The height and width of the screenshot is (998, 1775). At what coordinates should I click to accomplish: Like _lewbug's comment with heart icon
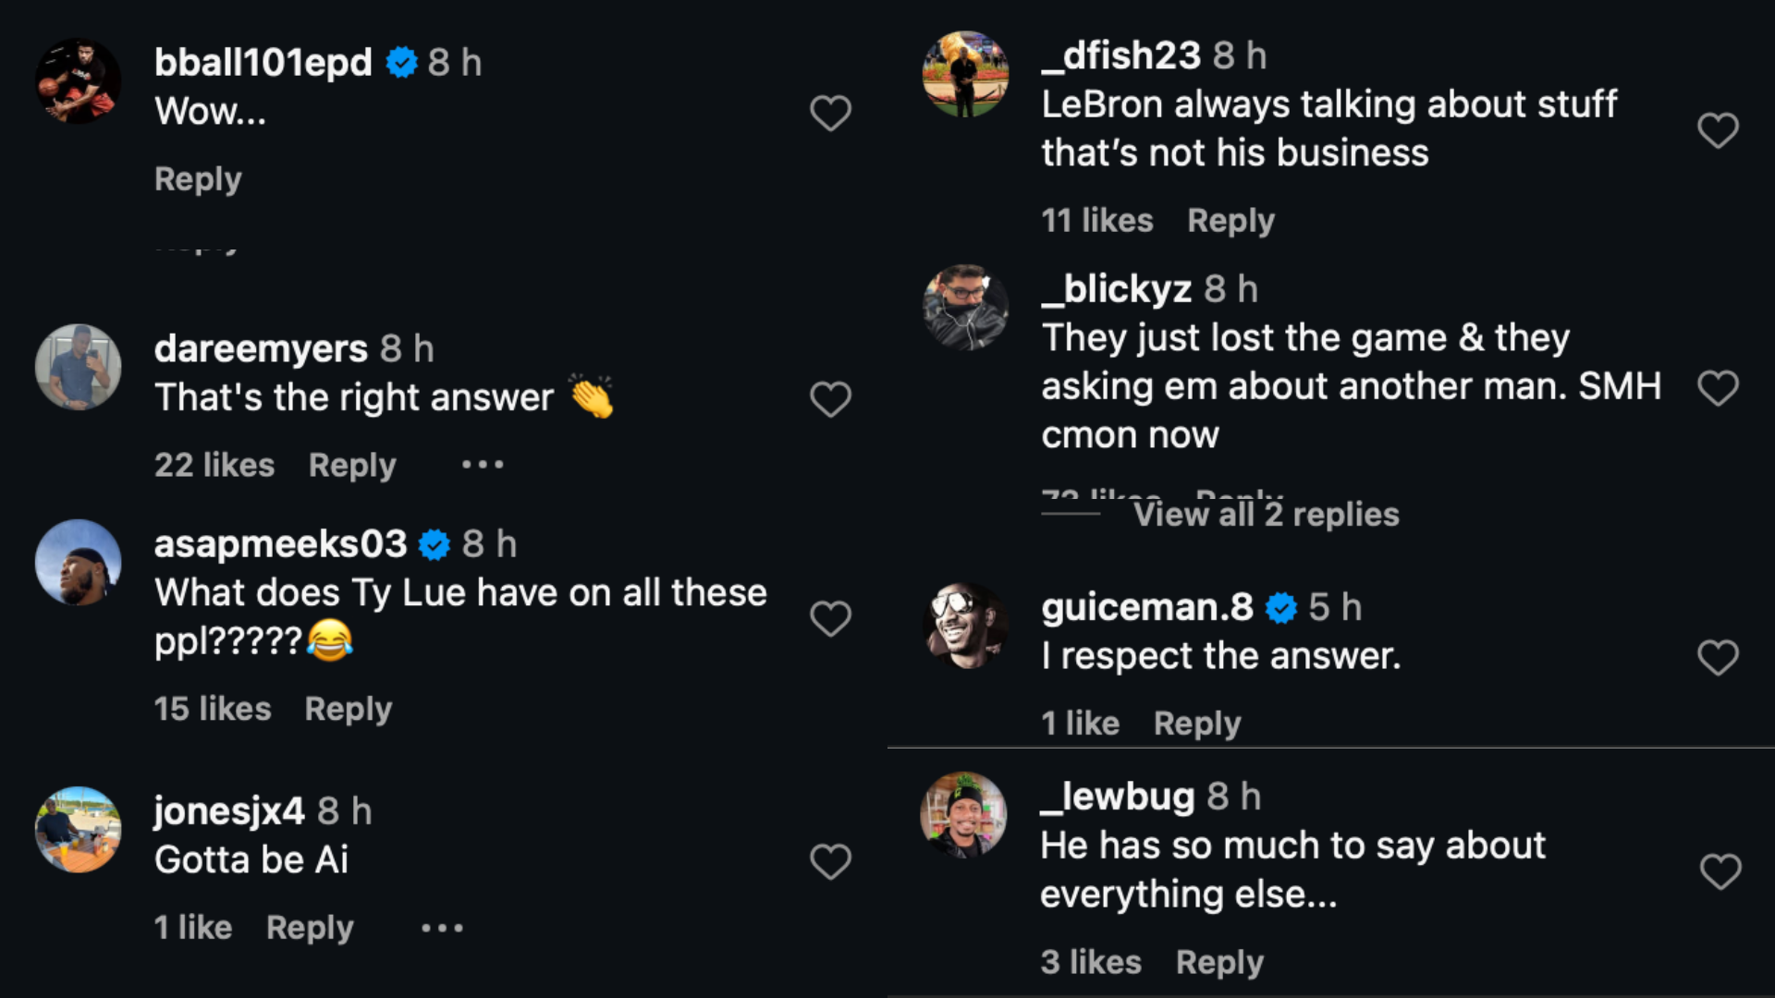[1720, 871]
